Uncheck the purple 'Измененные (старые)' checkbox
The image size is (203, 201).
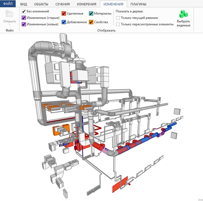tap(24, 18)
